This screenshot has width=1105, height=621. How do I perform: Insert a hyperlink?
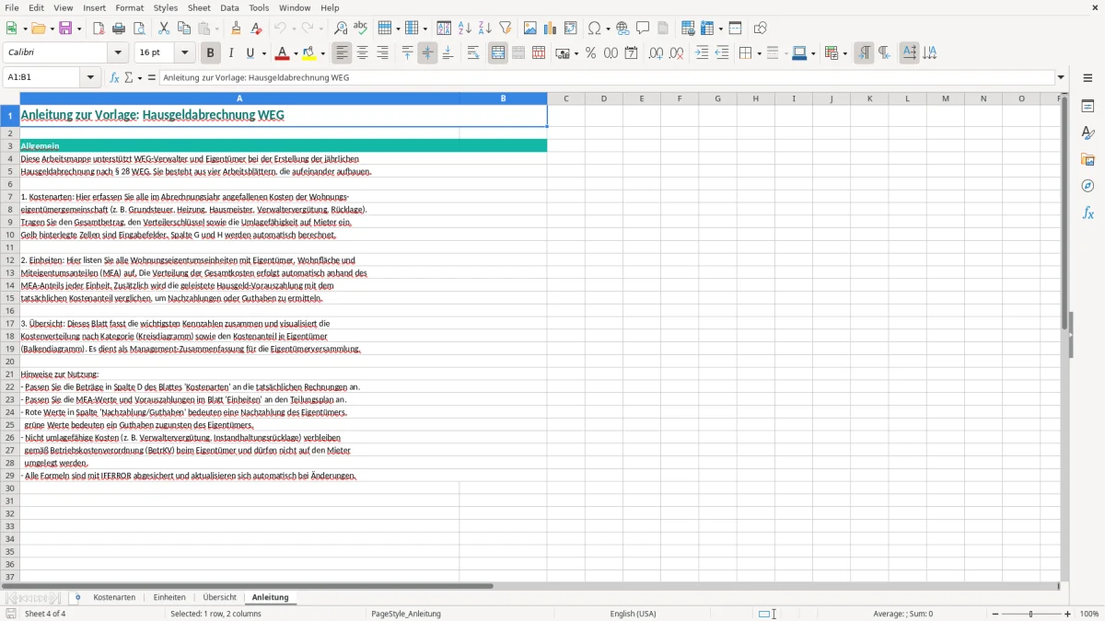[x=622, y=29]
